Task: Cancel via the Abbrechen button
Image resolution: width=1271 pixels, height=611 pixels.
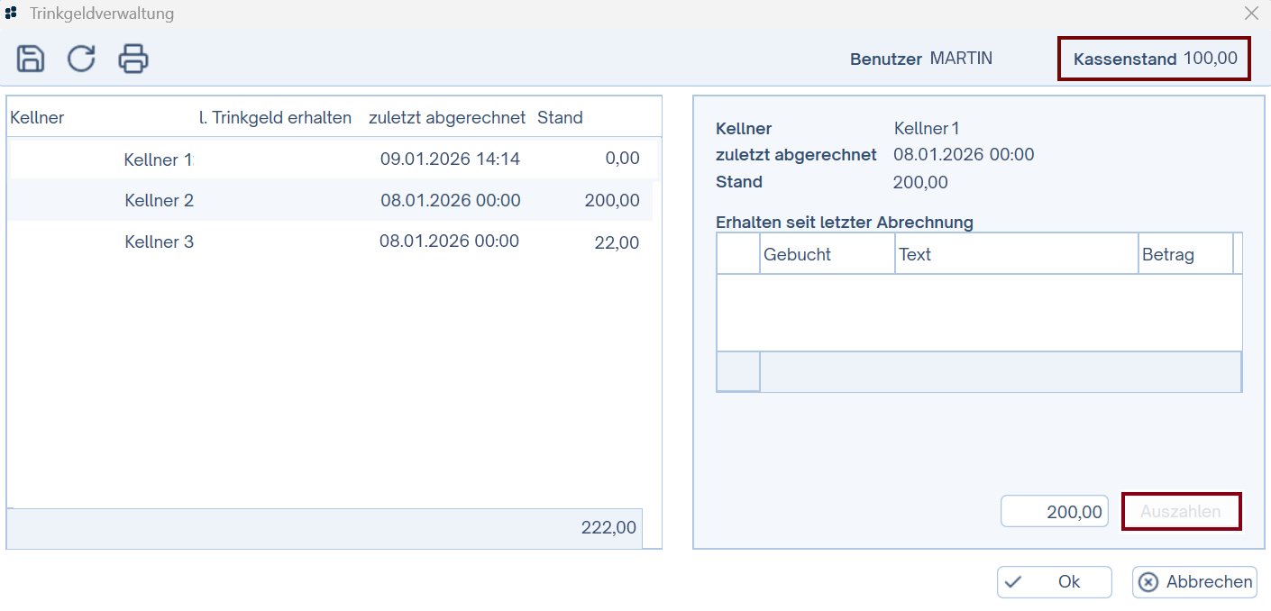Action: tap(1193, 581)
